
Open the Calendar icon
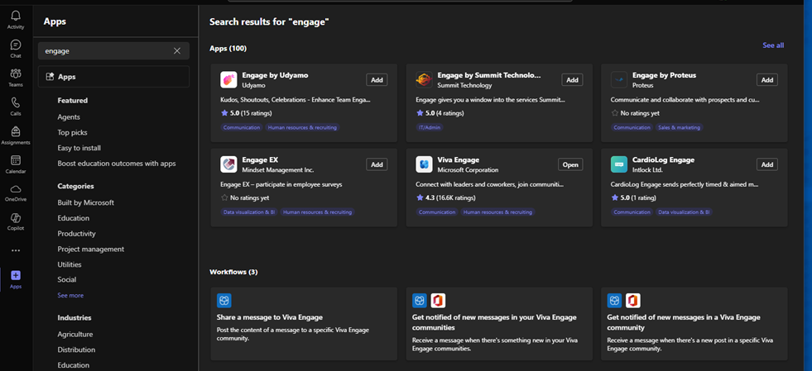(16, 160)
